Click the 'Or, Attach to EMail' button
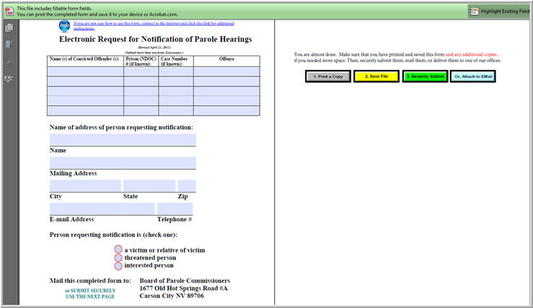Image resolution: width=533 pixels, height=308 pixels. (x=473, y=76)
